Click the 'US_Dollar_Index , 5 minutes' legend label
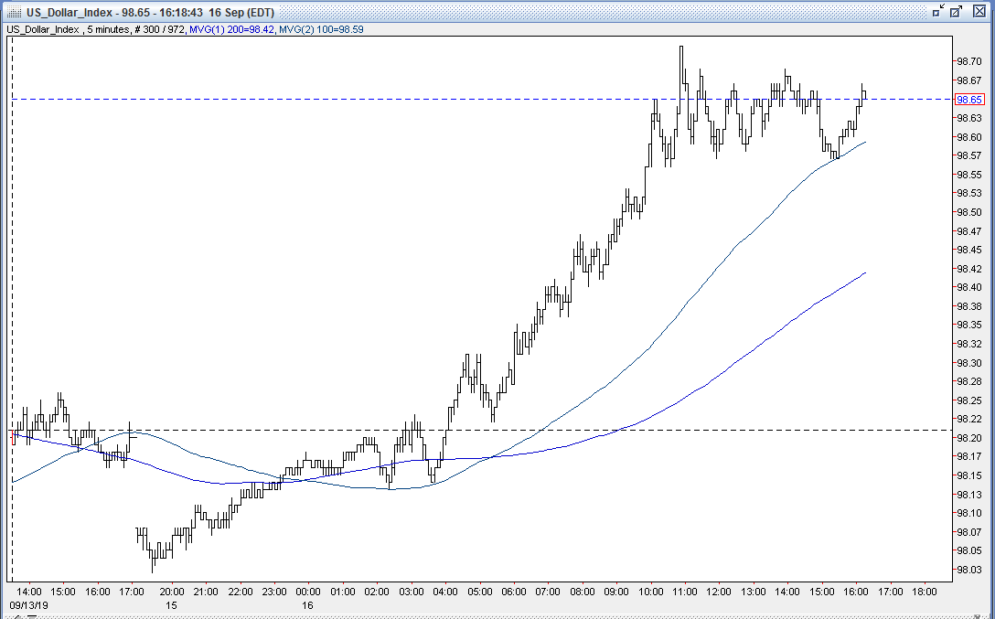 [x=68, y=29]
